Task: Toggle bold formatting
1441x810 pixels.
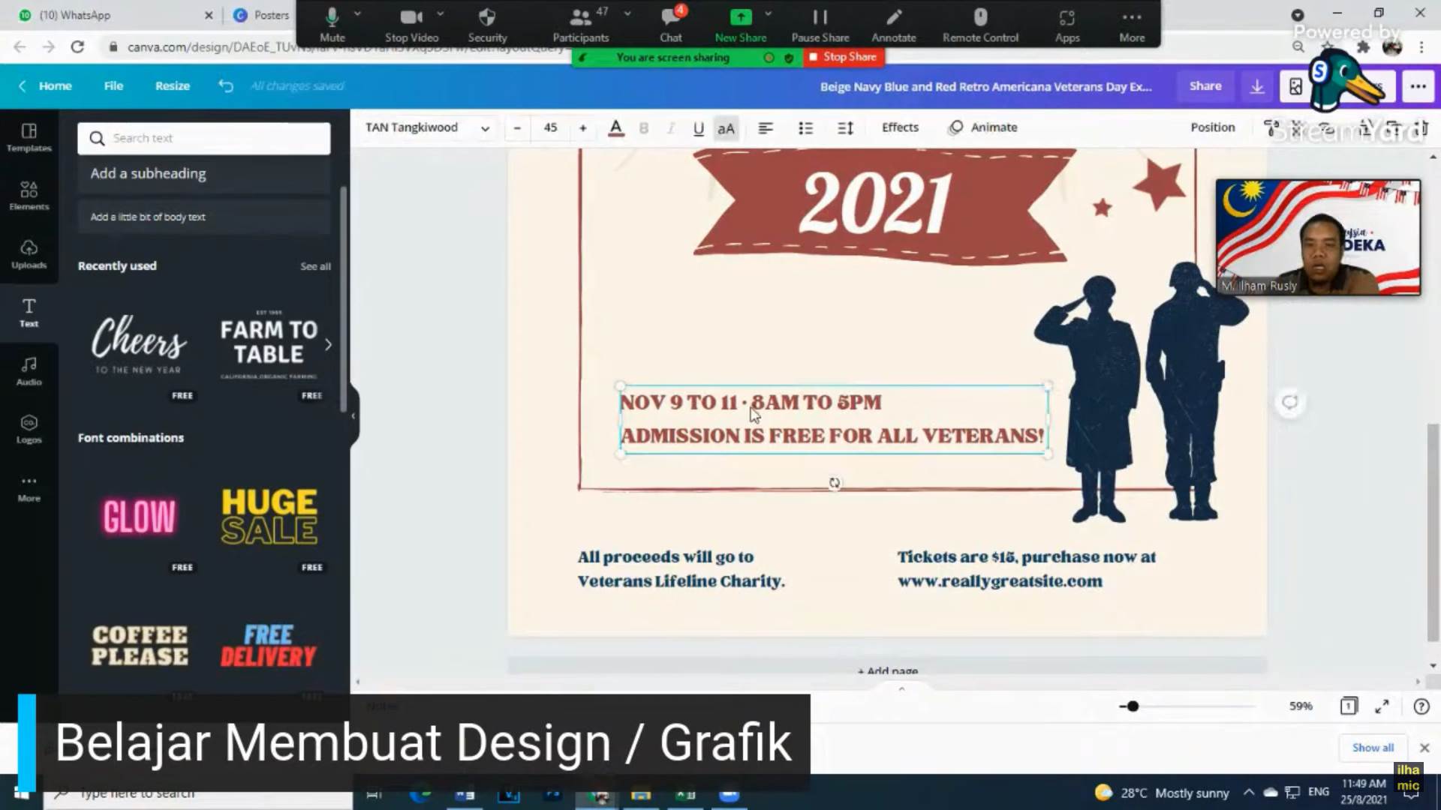Action: pyautogui.click(x=643, y=128)
